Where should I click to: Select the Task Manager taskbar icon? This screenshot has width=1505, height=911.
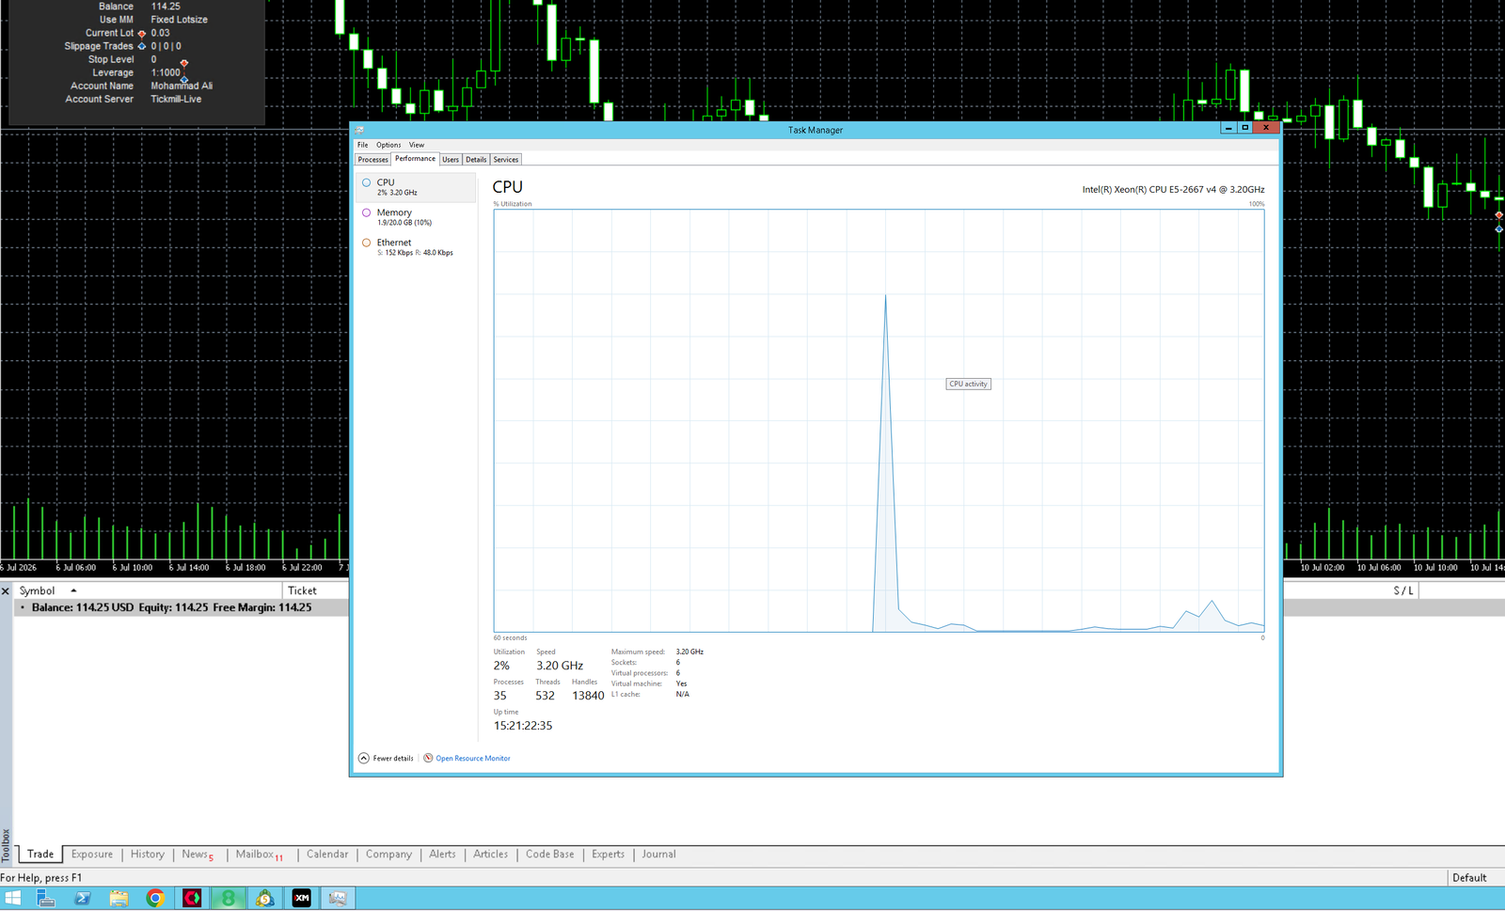(x=338, y=899)
